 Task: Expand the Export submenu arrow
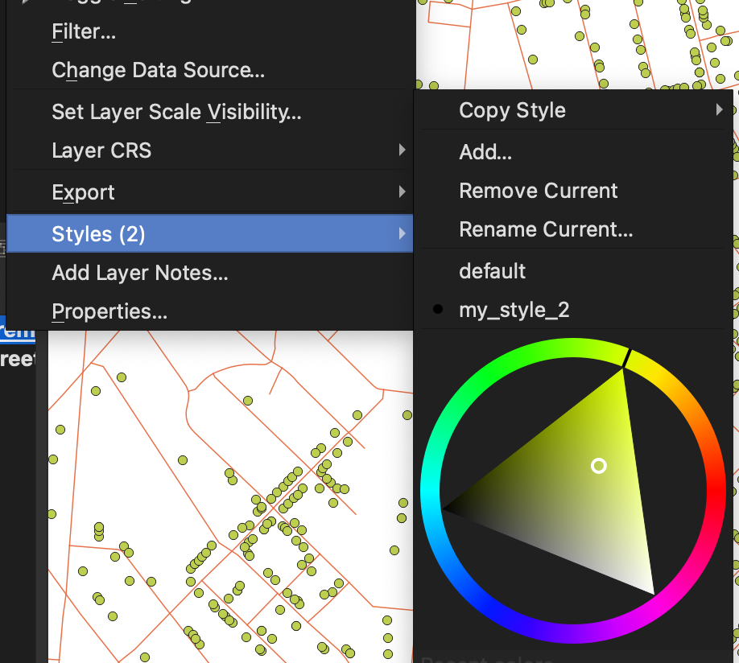[x=402, y=192]
